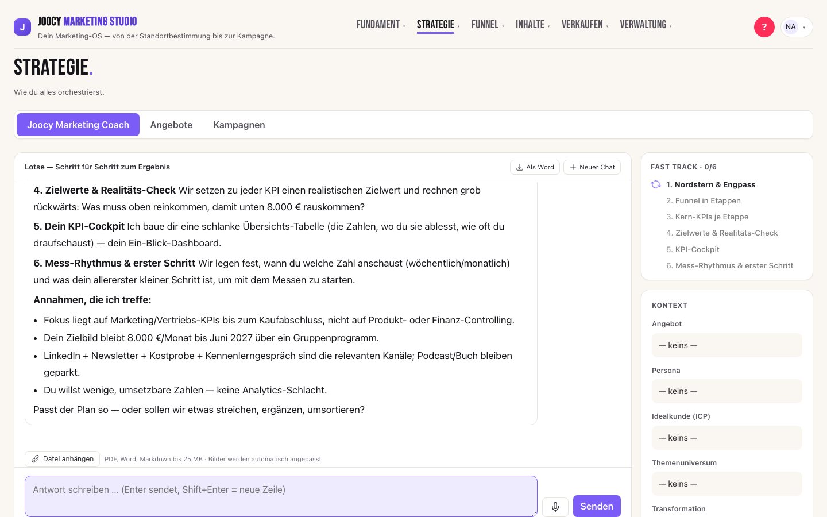The width and height of the screenshot is (827, 517).
Task: Open the NA user account menu
Action: 797,27
